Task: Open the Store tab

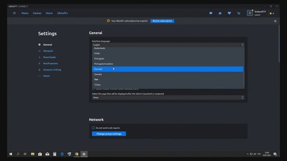Action: coord(49,13)
